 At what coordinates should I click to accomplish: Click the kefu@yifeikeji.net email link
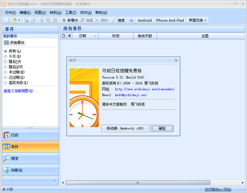(131, 95)
